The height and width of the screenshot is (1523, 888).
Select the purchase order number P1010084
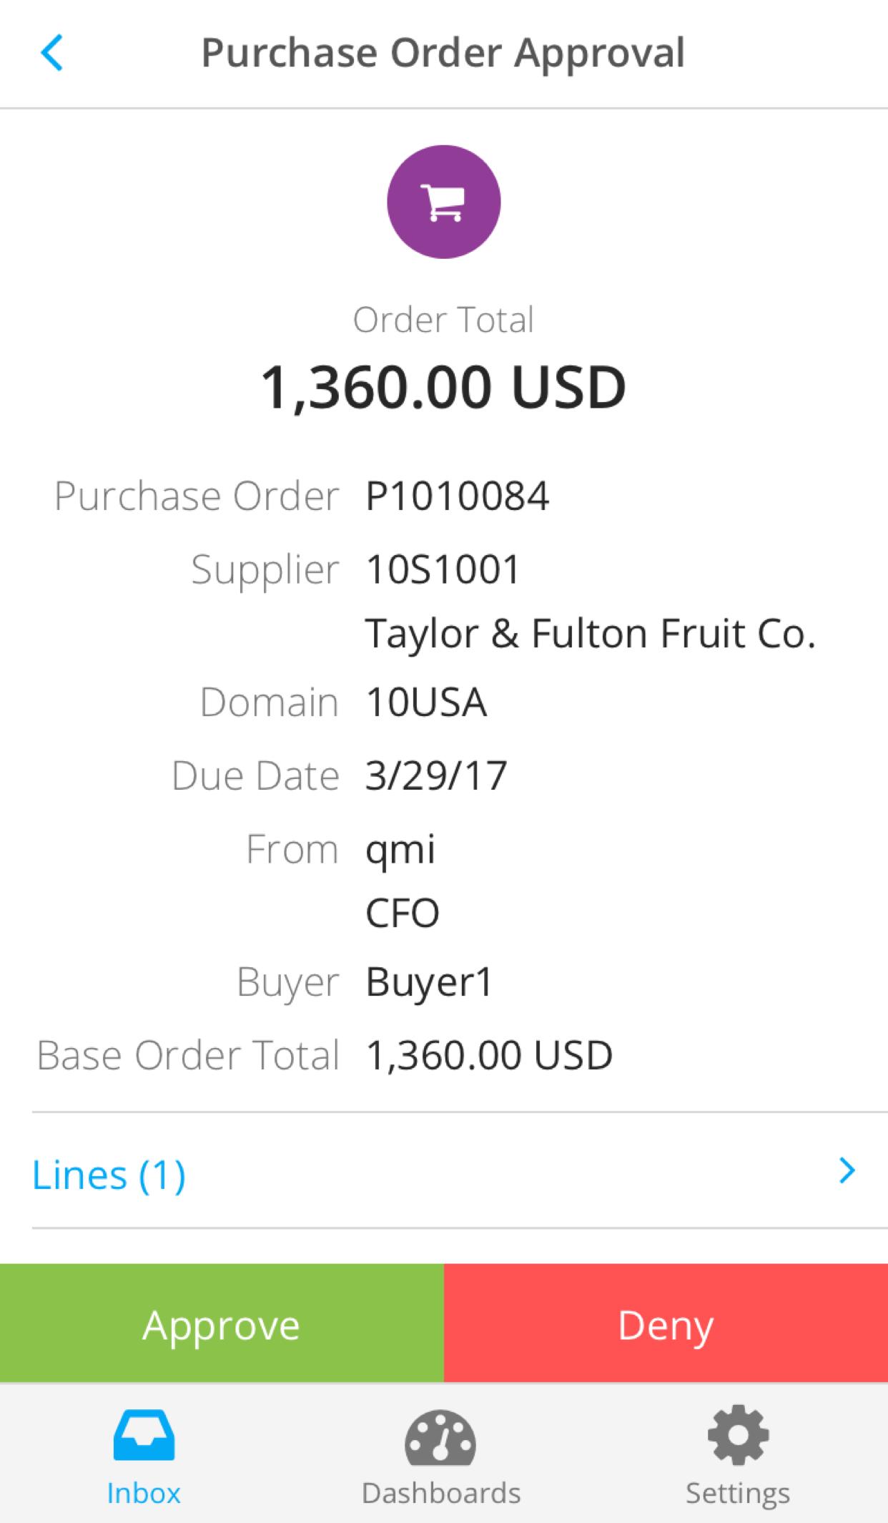tap(458, 496)
